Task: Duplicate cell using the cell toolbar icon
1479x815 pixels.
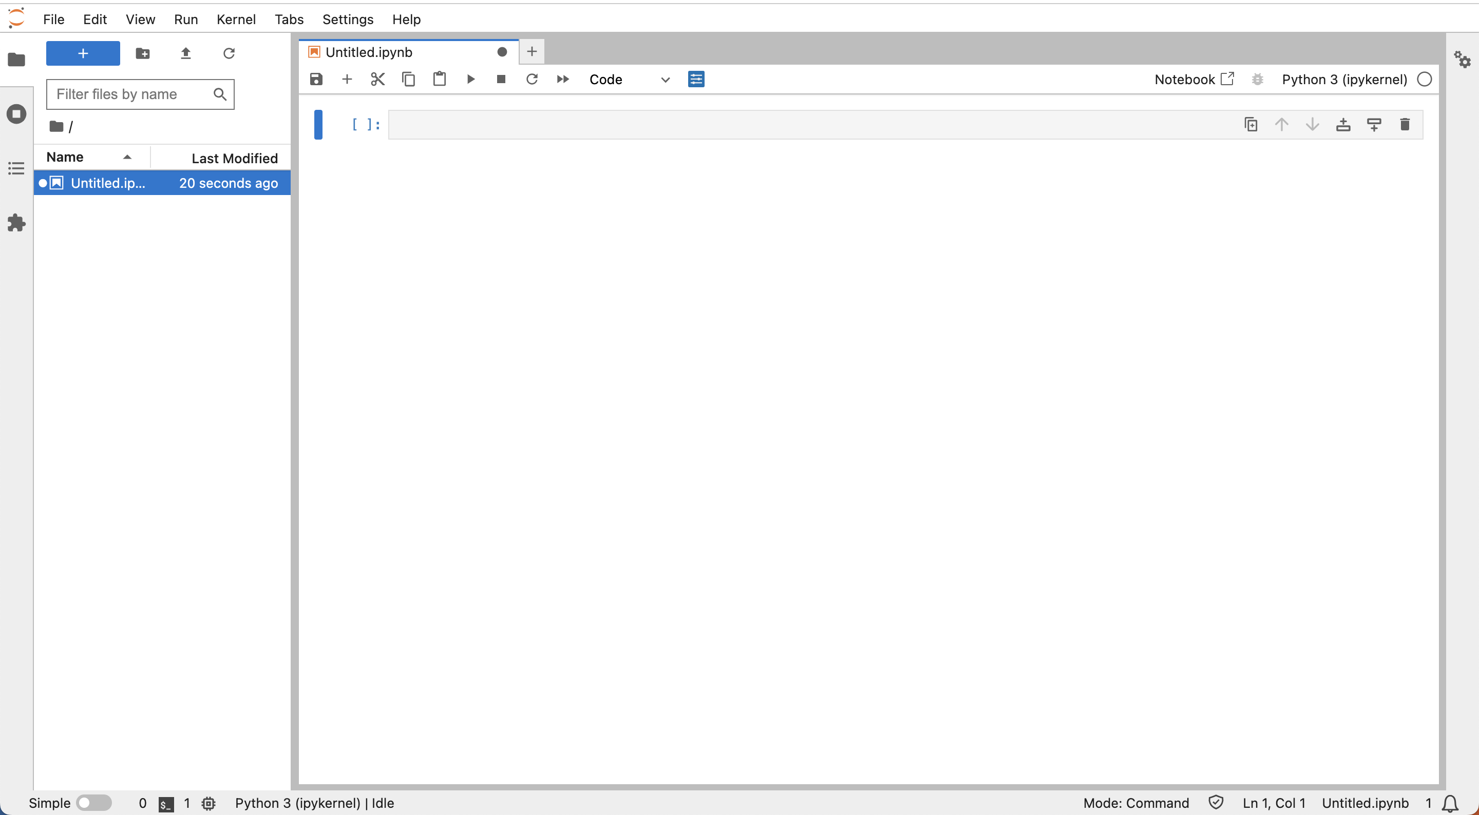Action: click(x=1250, y=125)
